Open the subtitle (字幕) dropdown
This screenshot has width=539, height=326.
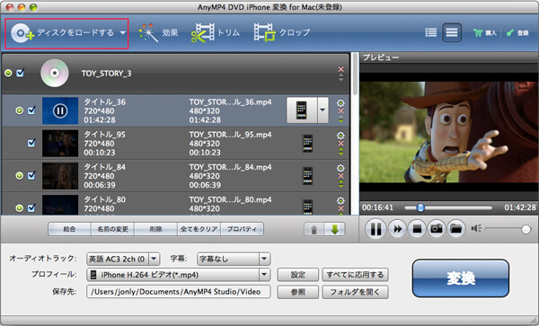click(x=264, y=259)
